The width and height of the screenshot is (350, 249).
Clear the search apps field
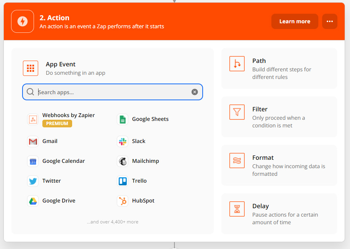pos(195,92)
